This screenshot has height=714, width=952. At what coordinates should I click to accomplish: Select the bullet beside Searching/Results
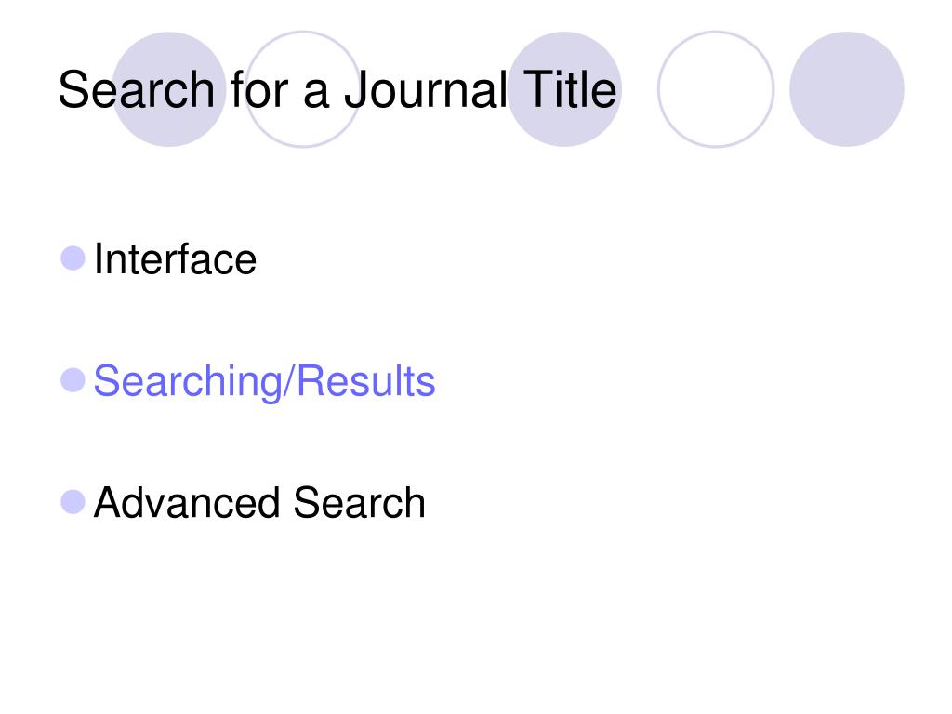73,380
